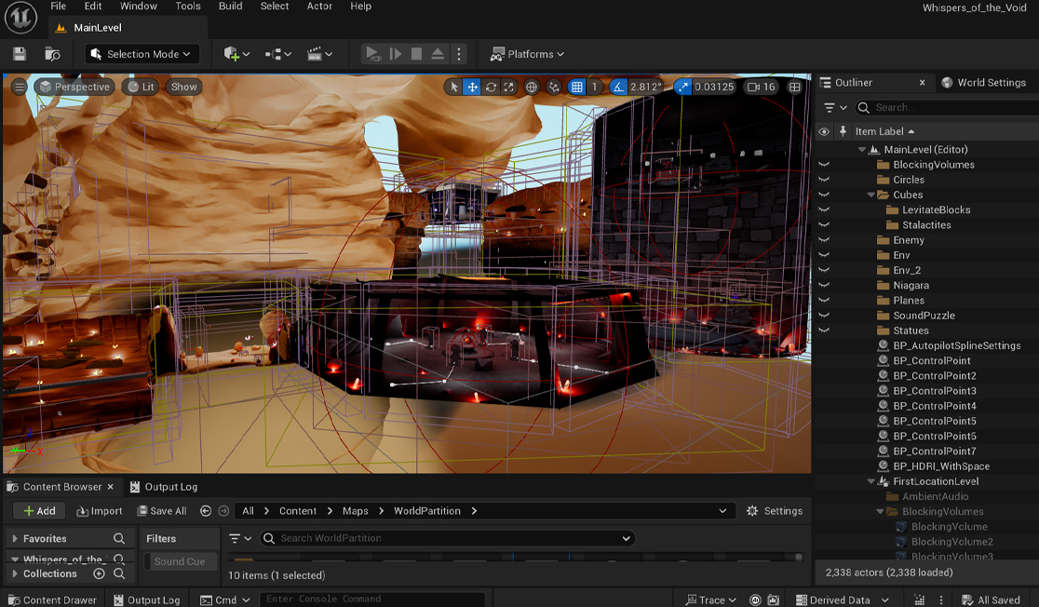
Task: Open the Lit view mode menu
Action: point(142,87)
